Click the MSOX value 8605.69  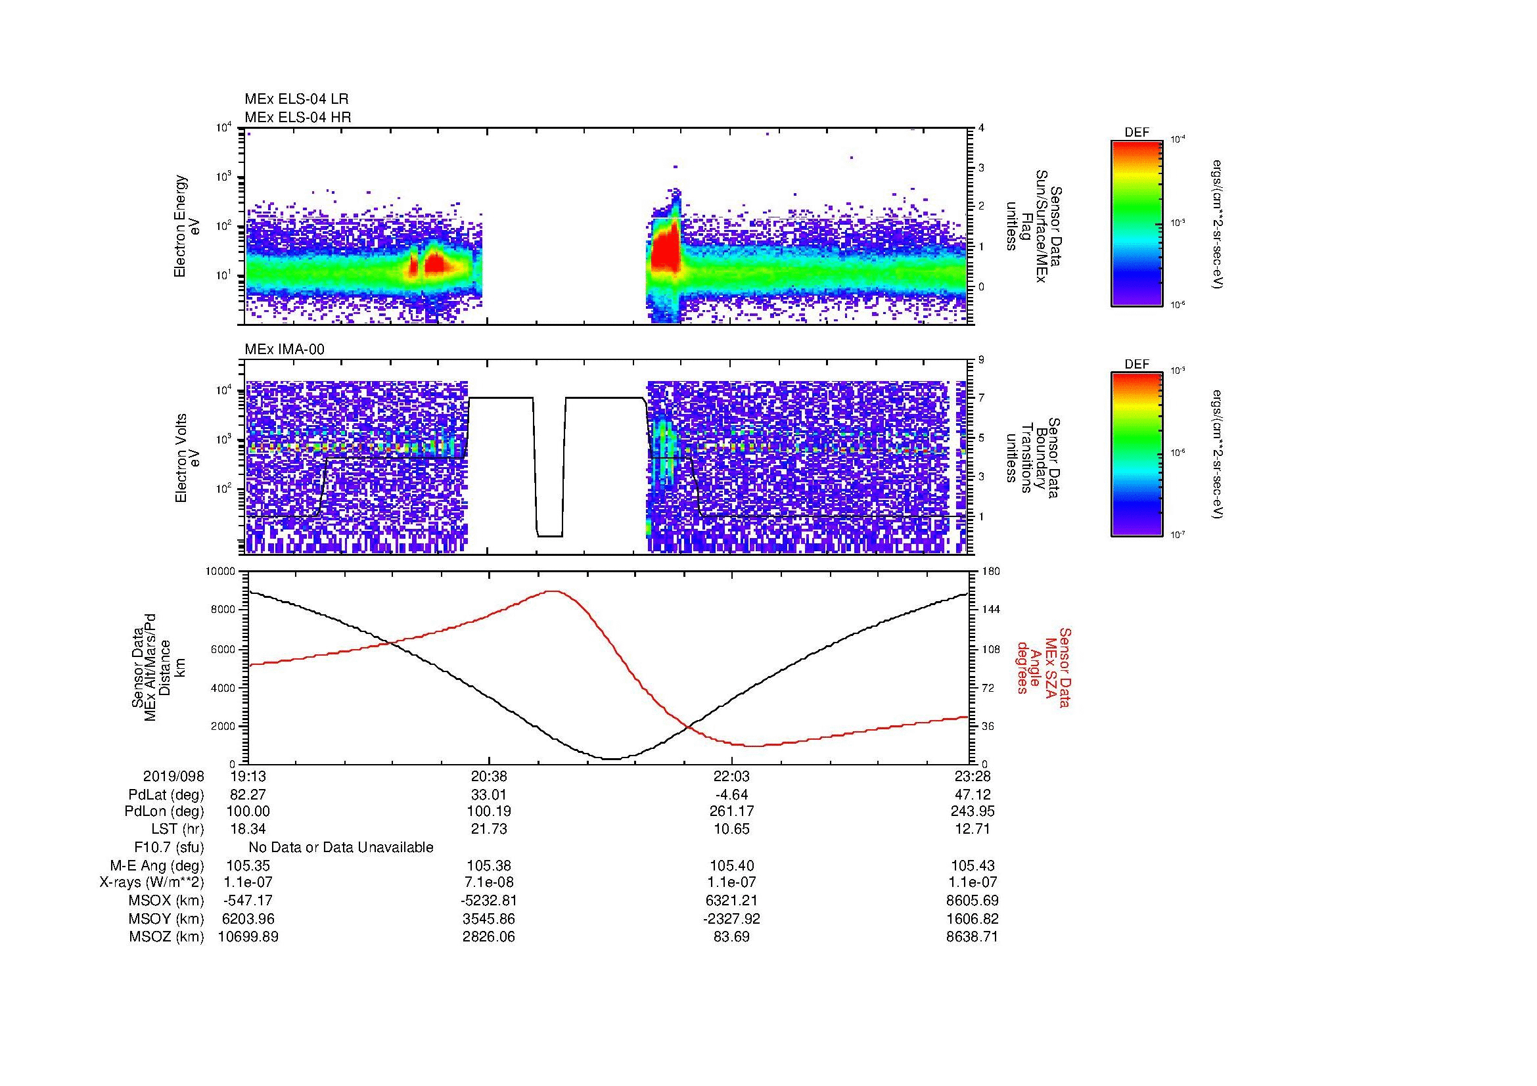tap(973, 901)
